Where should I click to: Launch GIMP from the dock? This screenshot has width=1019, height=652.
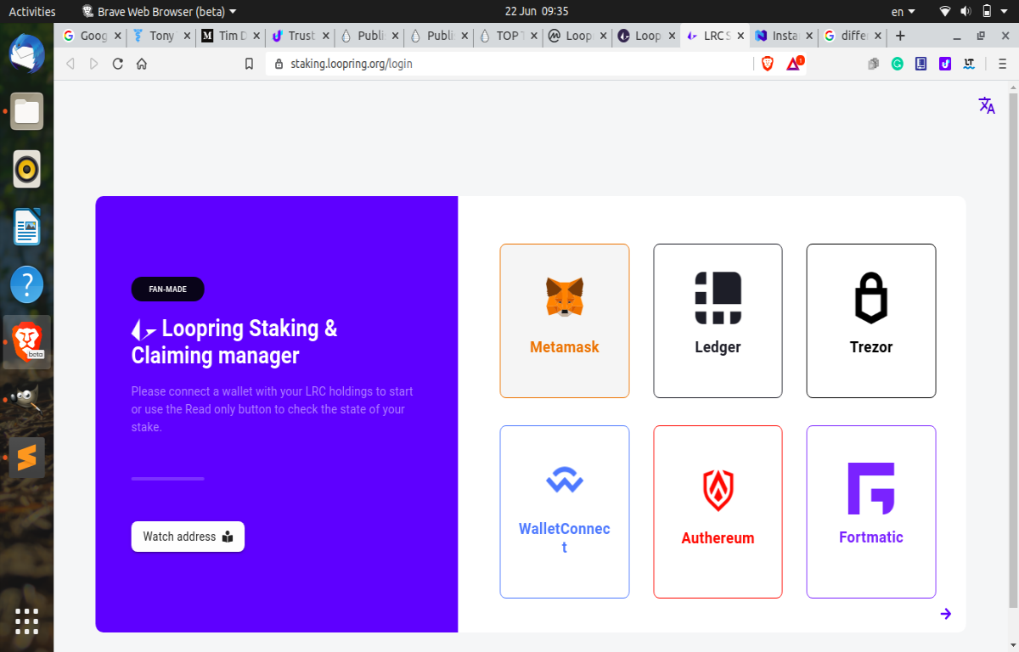[27, 400]
